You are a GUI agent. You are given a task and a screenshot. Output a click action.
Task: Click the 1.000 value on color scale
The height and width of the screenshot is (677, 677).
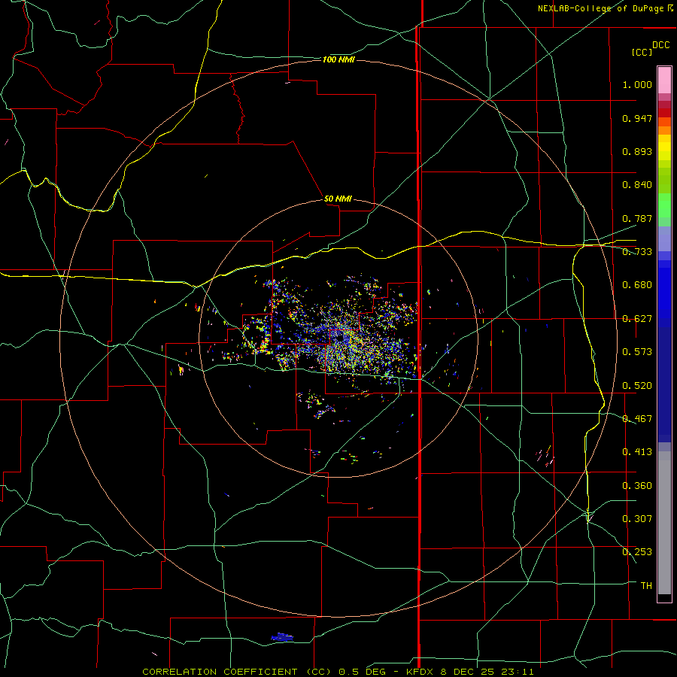click(637, 84)
